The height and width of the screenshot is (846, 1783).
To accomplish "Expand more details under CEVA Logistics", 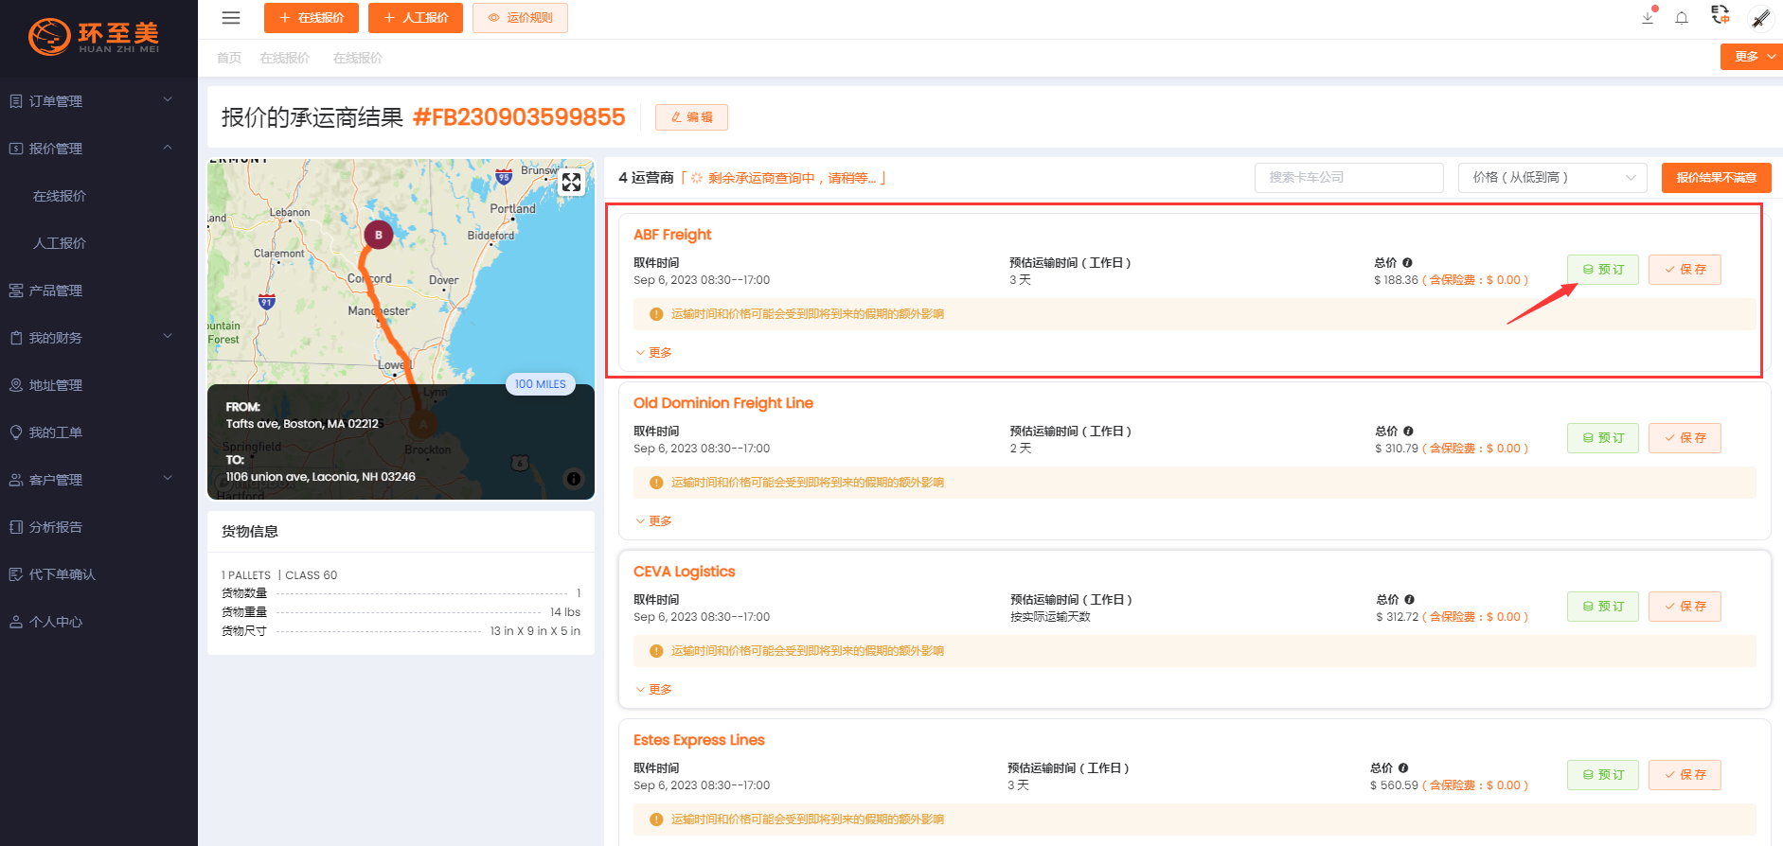I will [x=654, y=690].
